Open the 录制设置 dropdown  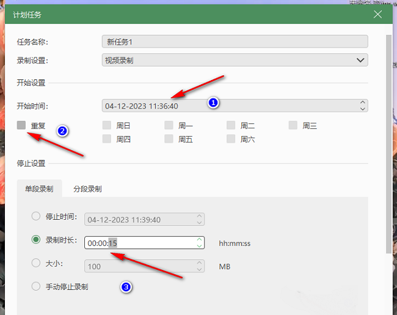235,60
